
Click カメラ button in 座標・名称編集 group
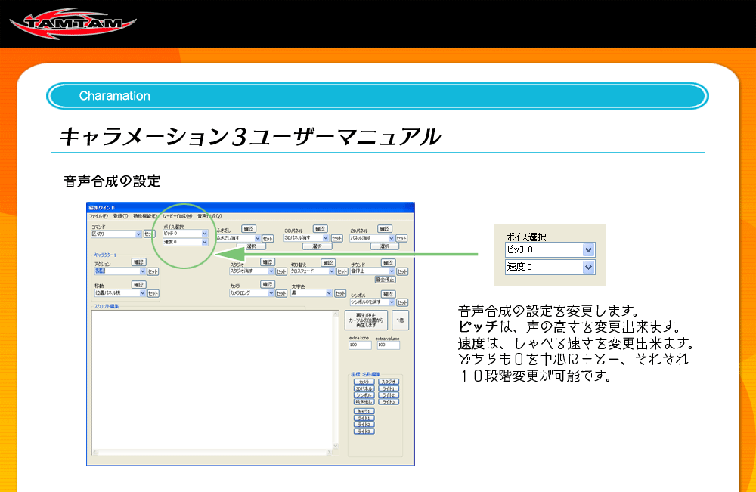364,382
